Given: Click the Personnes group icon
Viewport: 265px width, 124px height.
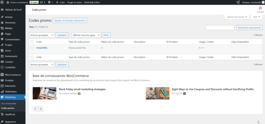Looking at the screenshot, I should [x=2, y=22].
